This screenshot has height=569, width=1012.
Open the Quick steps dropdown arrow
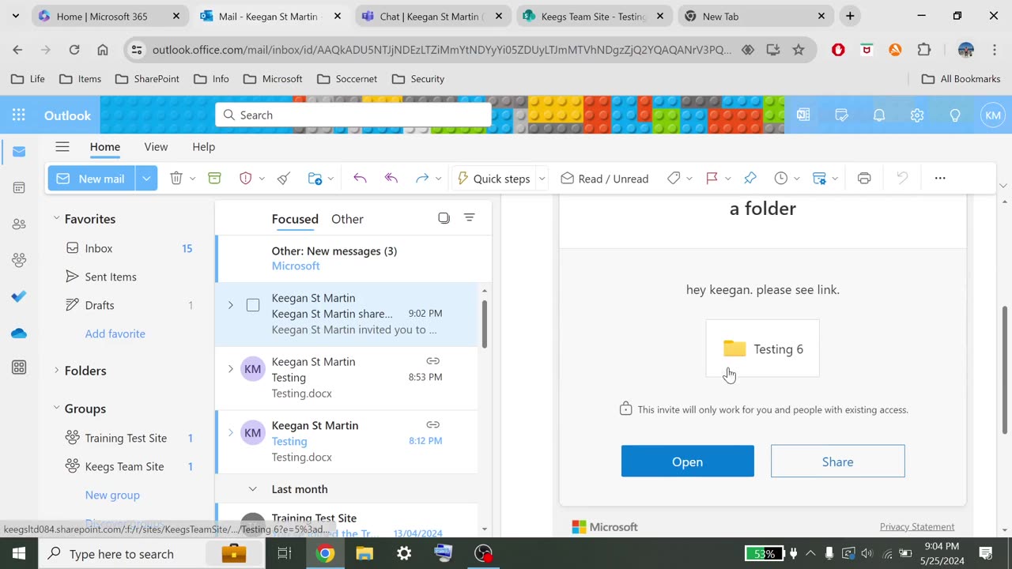point(542,179)
